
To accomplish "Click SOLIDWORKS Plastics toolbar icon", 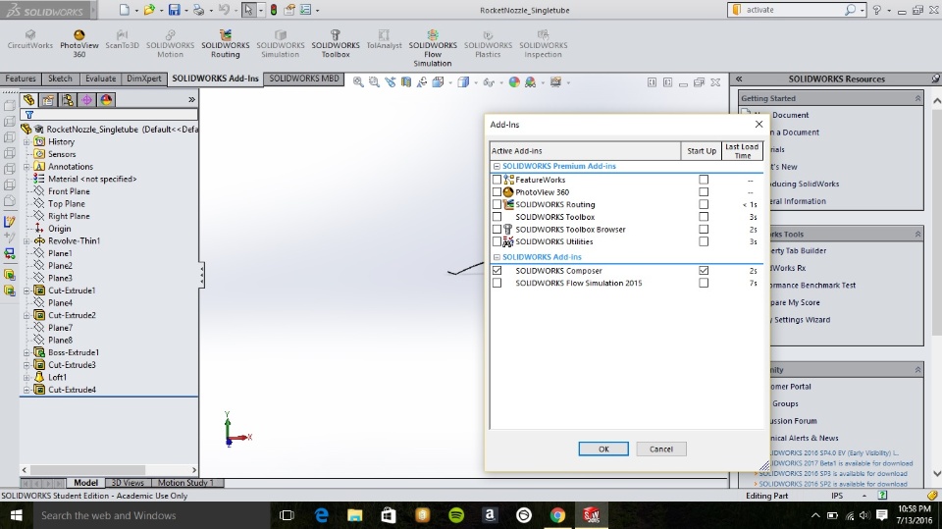I will pos(488,44).
